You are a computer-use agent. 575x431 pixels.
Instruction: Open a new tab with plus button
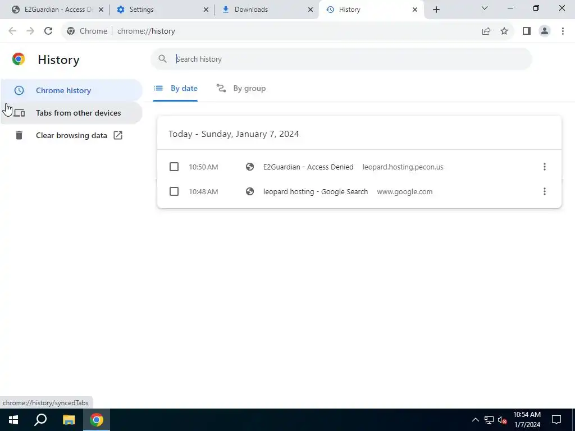pyautogui.click(x=436, y=10)
